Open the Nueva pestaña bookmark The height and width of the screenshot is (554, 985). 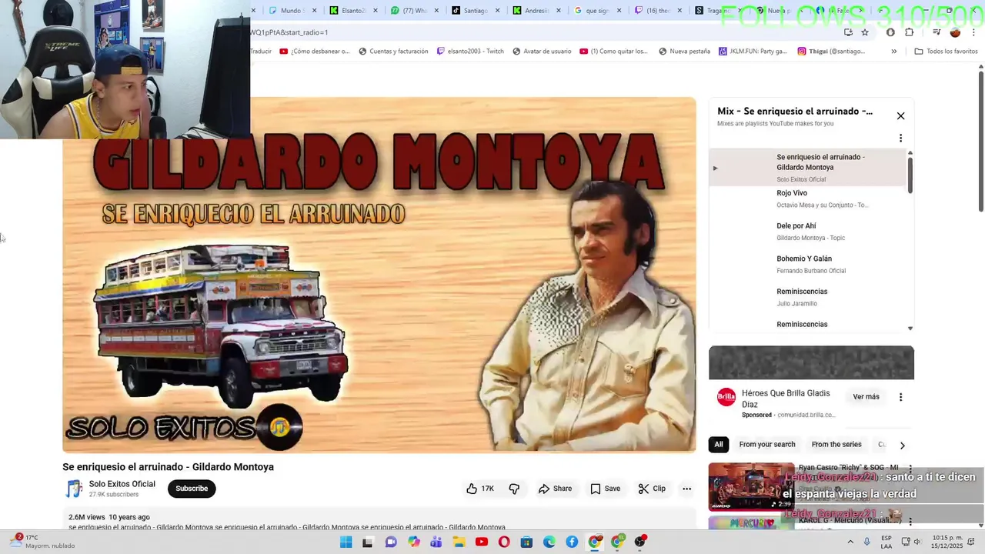[x=684, y=52]
